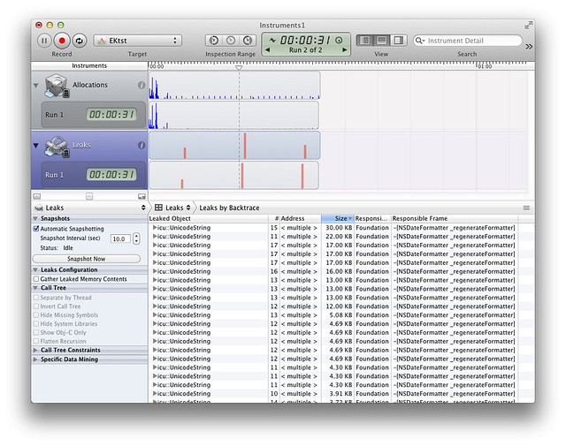The image size is (566, 446).
Task: Open the search options magnifier dropdown
Action: click(420, 41)
